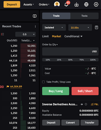
Task: Toggle the order book display mode icon
Action: coord(3,34)
